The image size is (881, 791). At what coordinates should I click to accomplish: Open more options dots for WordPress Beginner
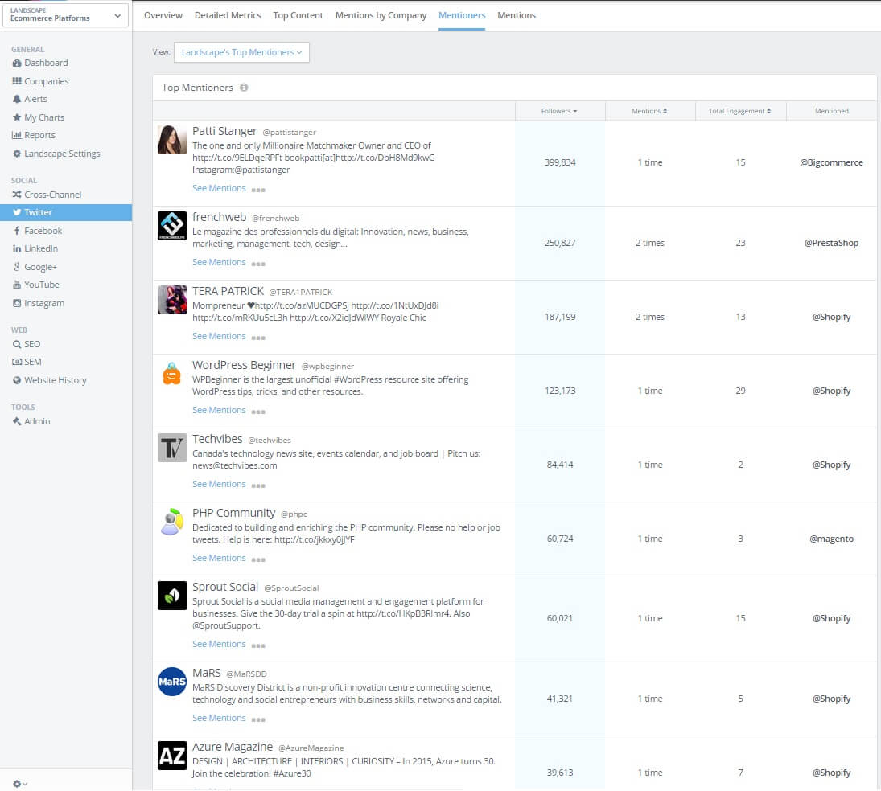tap(258, 412)
